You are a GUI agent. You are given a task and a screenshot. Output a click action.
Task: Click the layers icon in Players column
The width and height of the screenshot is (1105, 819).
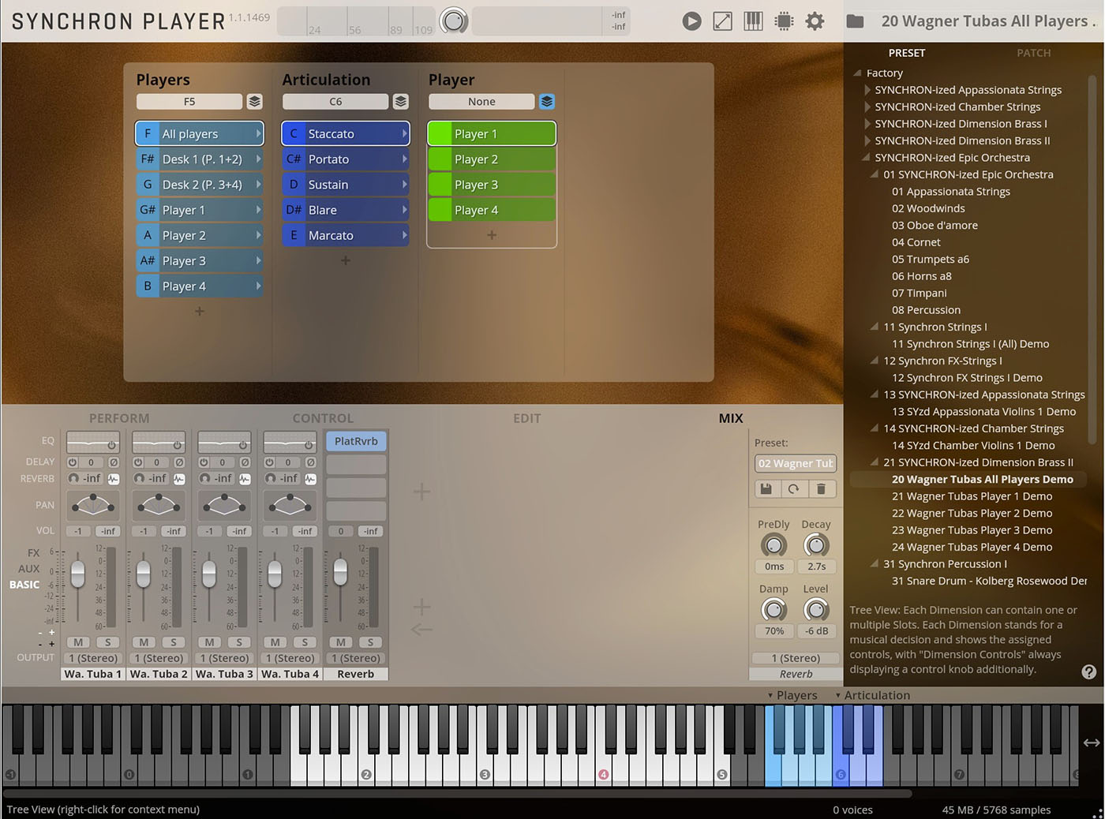tap(254, 102)
